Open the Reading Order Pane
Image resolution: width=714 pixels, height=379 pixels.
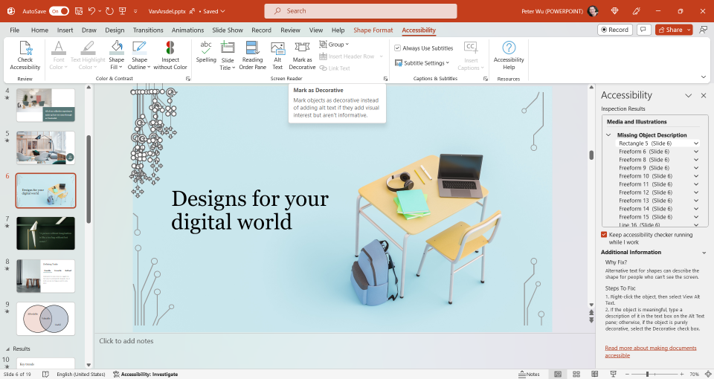click(x=252, y=56)
